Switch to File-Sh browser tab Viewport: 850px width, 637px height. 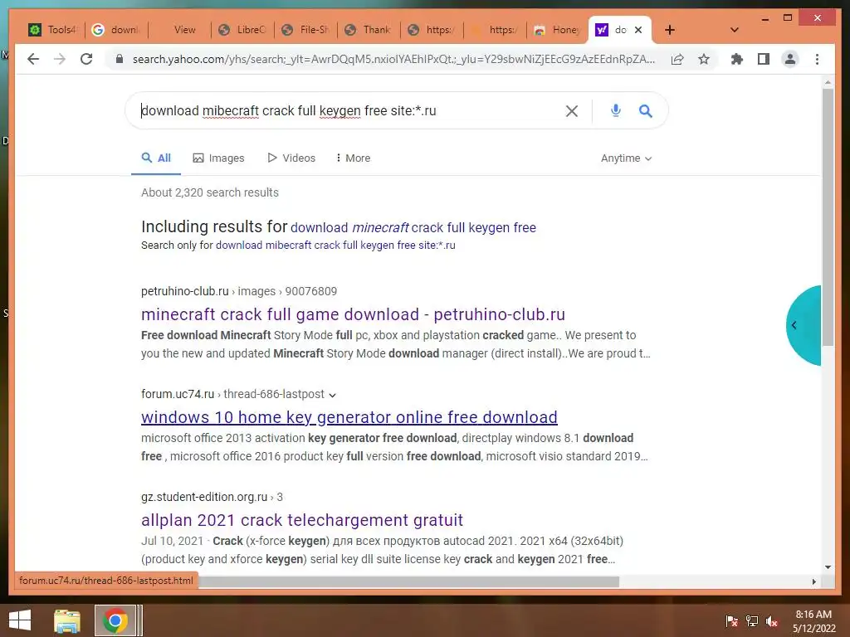point(305,30)
